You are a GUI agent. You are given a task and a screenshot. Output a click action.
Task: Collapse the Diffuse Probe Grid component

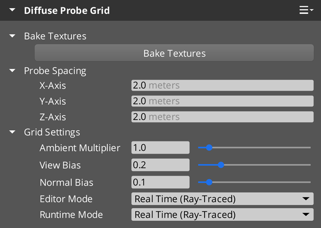tap(12, 10)
